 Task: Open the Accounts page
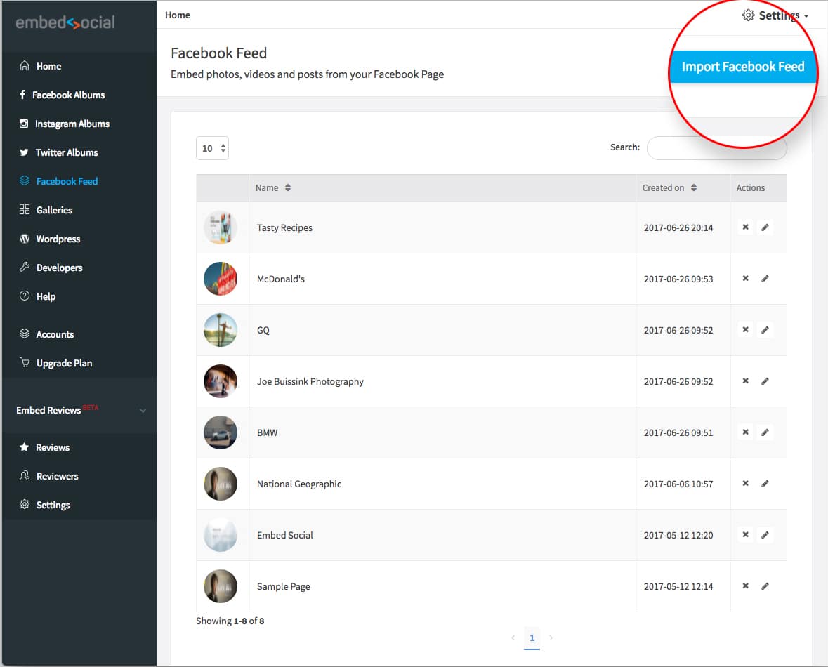click(55, 333)
